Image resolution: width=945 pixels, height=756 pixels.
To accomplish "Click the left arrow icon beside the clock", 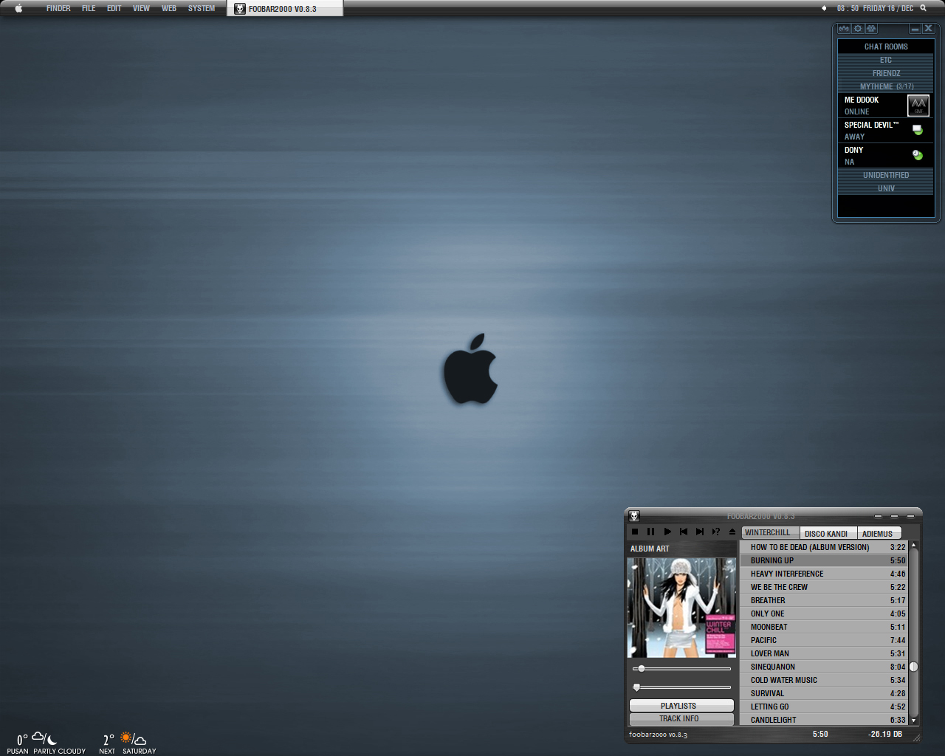I will point(824,8).
